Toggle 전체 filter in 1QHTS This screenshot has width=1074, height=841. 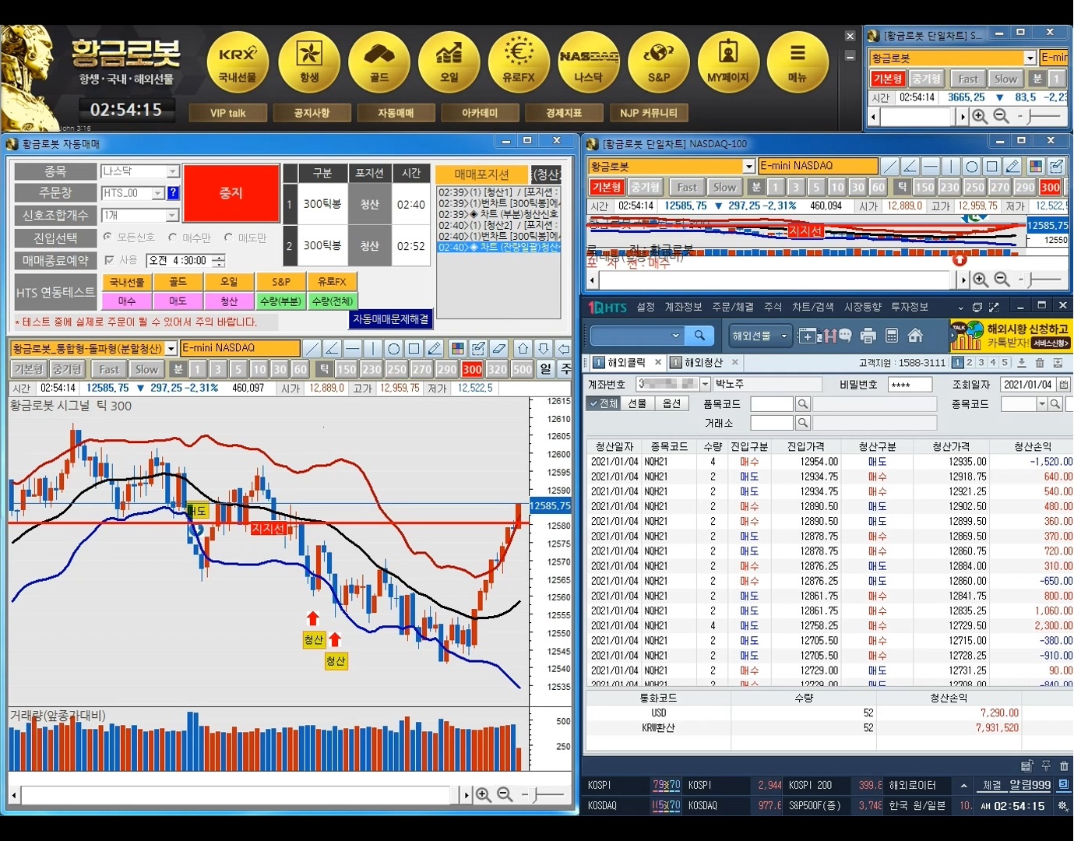tap(604, 403)
